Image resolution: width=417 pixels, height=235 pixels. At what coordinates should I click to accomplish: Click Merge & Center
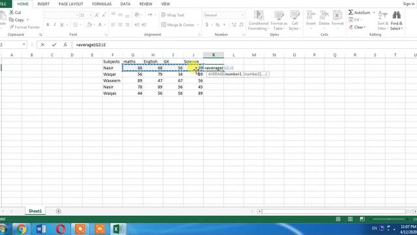click(x=178, y=25)
